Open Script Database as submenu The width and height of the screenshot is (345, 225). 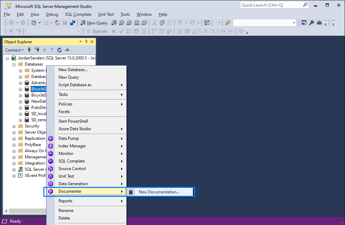click(x=86, y=85)
